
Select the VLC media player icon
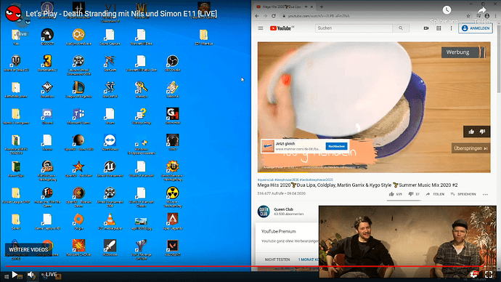click(110, 219)
